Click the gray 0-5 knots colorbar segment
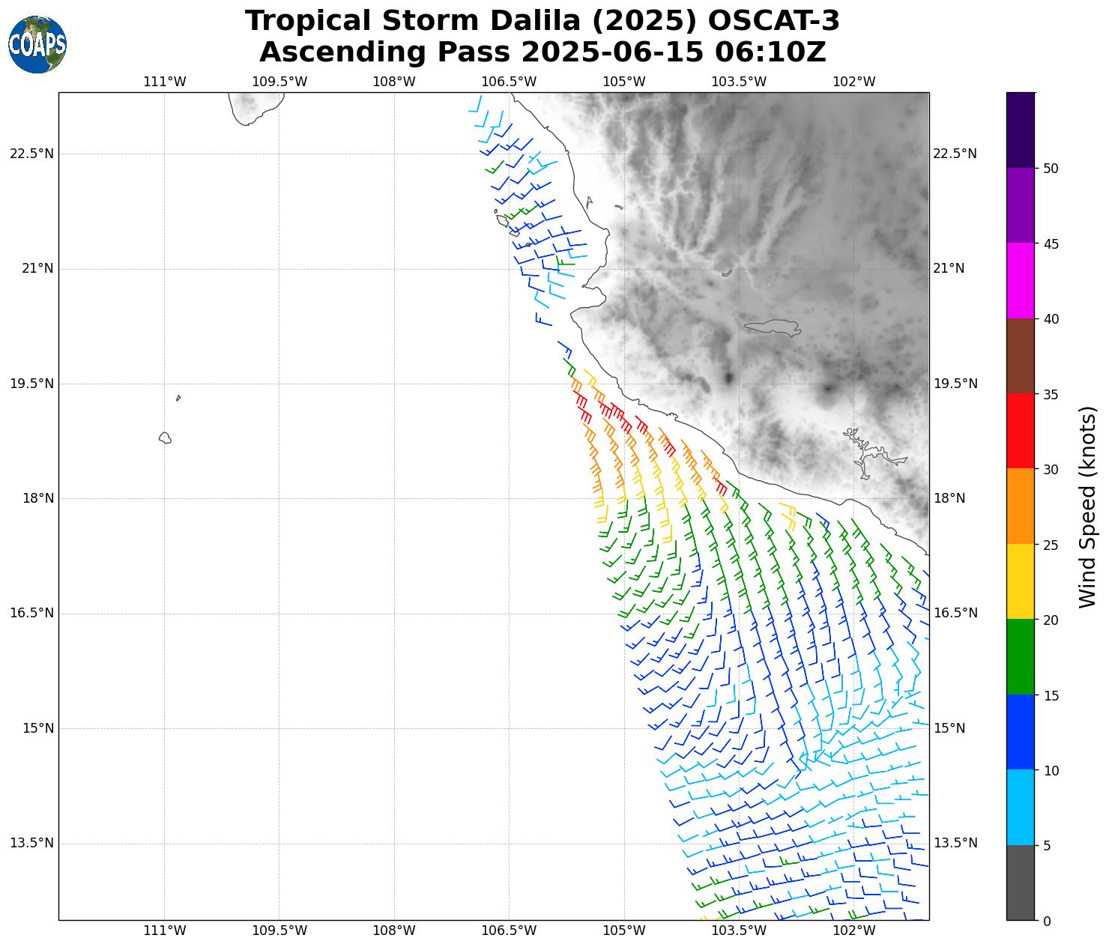 (x=1020, y=883)
